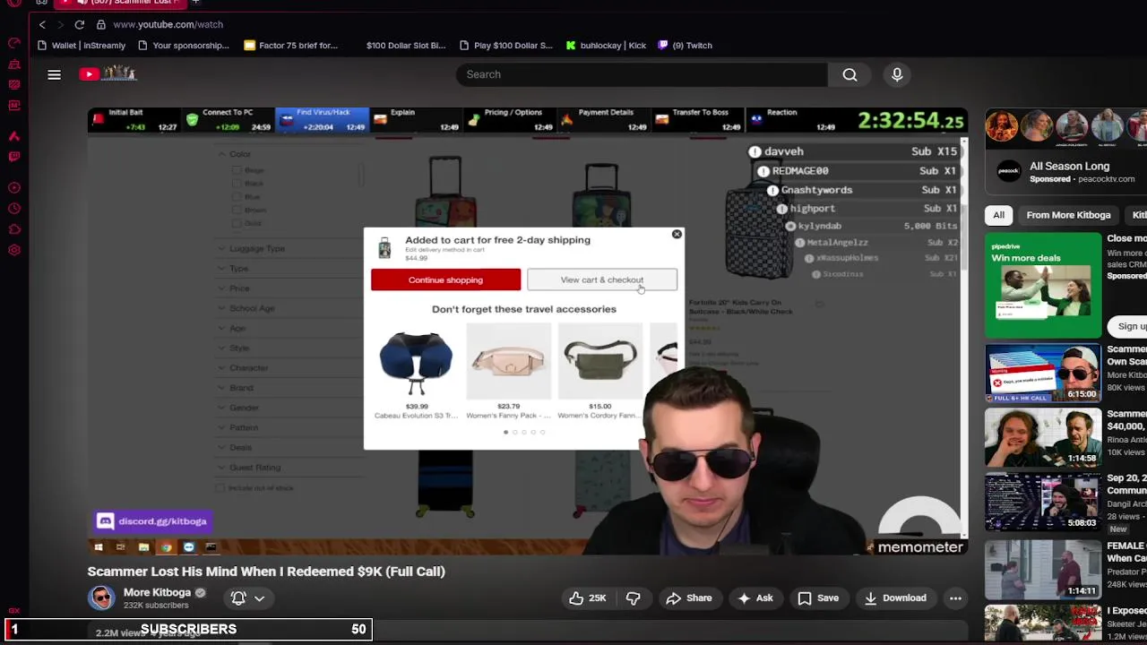Download the video
Image resolution: width=1147 pixels, height=645 pixels.
pos(894,598)
